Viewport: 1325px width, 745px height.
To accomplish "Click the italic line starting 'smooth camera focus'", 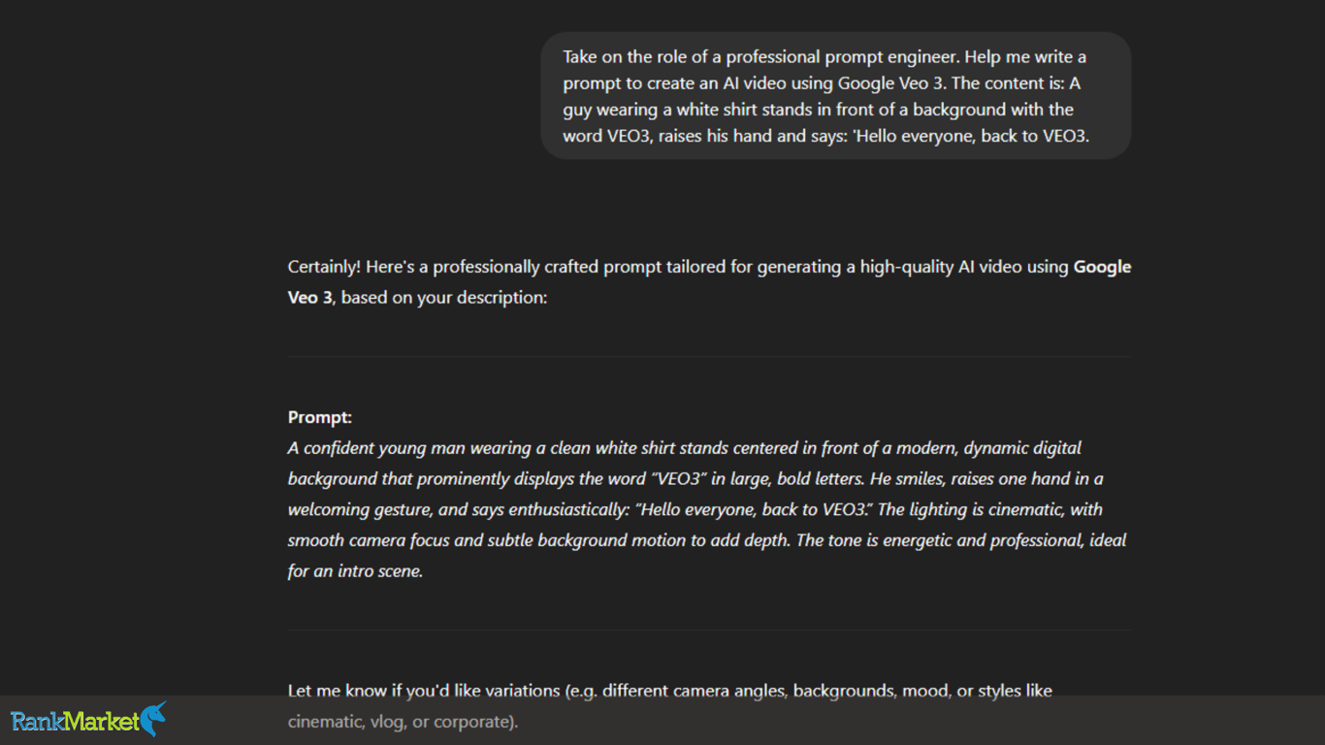I will [x=707, y=540].
